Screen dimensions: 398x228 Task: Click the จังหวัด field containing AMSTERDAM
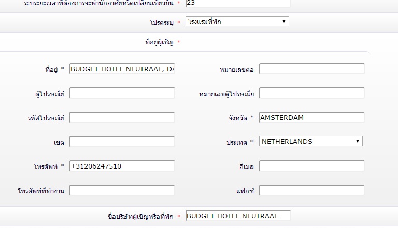click(311, 117)
